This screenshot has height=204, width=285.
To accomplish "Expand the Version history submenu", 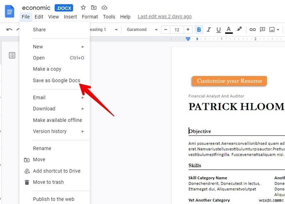I will 55,131.
